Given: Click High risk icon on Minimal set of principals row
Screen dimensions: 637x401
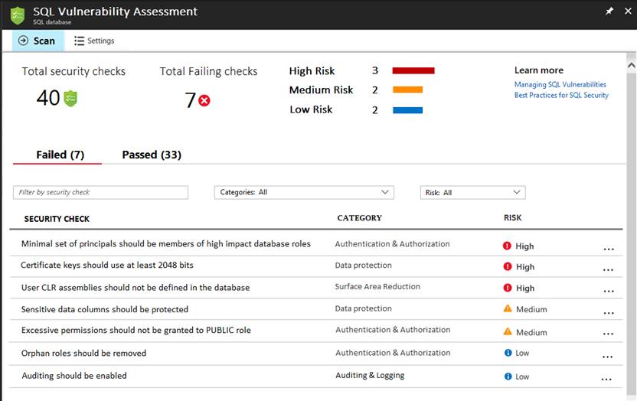Looking at the screenshot, I should 507,246.
